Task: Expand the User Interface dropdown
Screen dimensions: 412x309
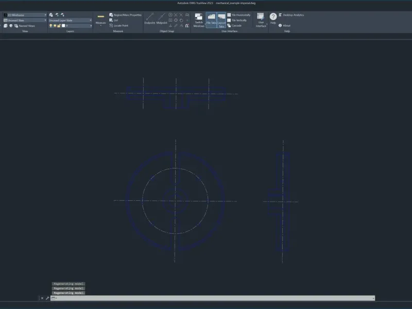Action: click(x=267, y=24)
